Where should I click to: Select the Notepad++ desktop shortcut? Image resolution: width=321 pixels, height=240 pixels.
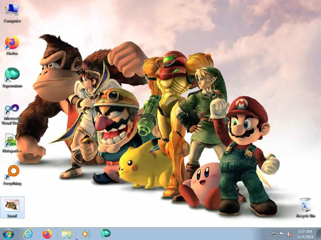click(x=12, y=143)
